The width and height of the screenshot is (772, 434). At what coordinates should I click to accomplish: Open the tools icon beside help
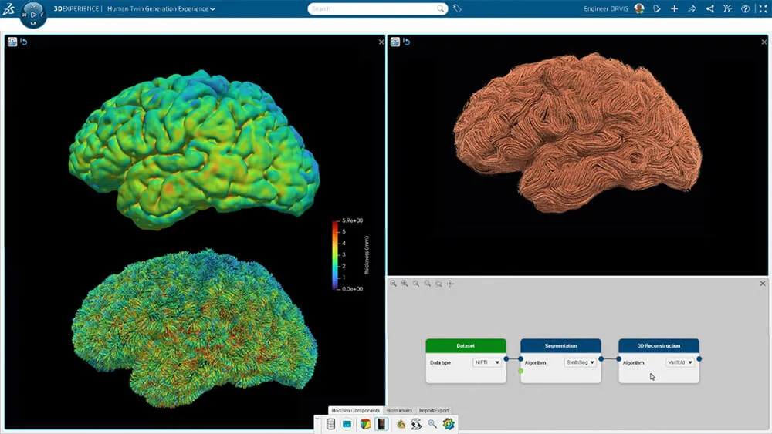[x=728, y=8]
